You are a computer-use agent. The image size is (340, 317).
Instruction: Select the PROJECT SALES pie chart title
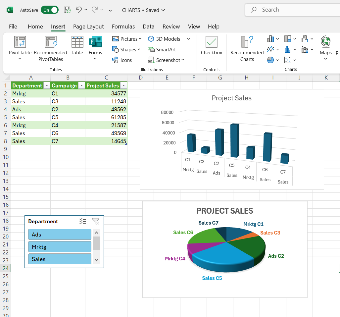point(225,211)
